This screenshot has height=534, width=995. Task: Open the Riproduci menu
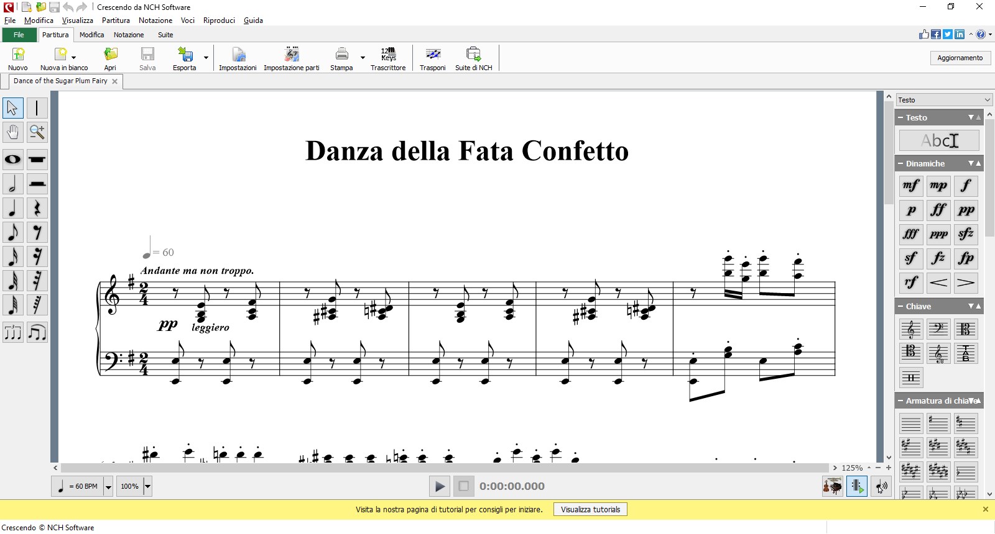coord(220,20)
